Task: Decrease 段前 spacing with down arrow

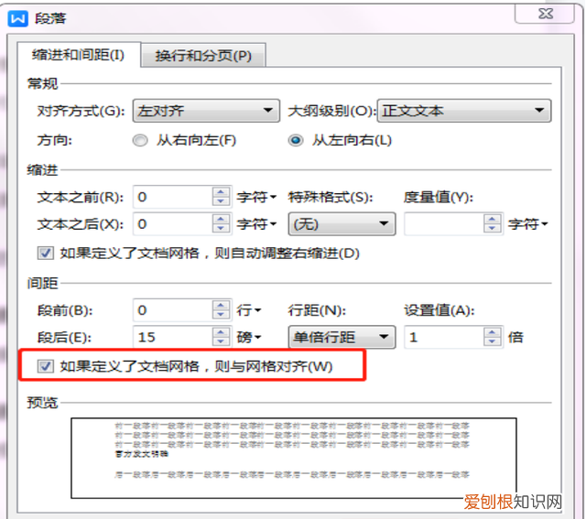Action: 221,315
